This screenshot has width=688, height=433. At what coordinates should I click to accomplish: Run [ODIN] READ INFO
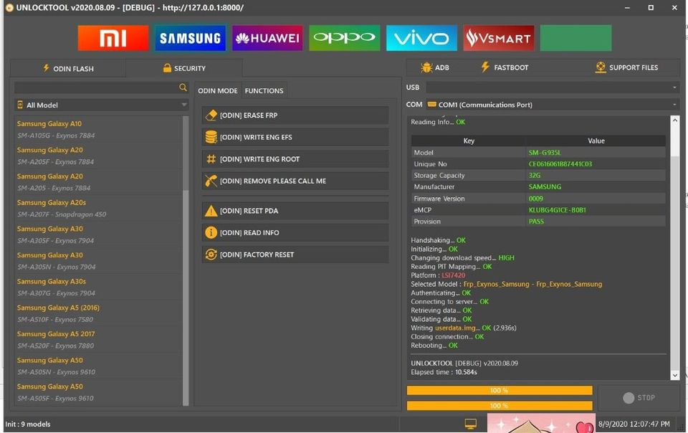click(295, 232)
